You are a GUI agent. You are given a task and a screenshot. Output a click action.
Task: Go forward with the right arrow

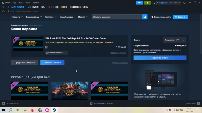(x=8, y=7)
